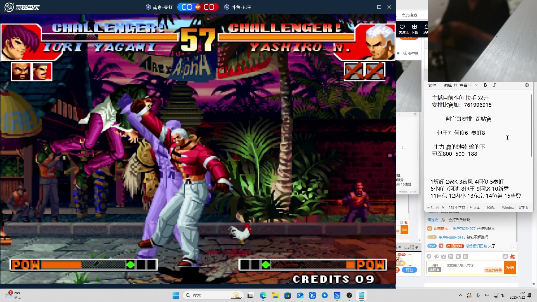The image size is (537, 302).
Task: Click the 100% zoom level in Notepad status bar
Action: point(490,208)
